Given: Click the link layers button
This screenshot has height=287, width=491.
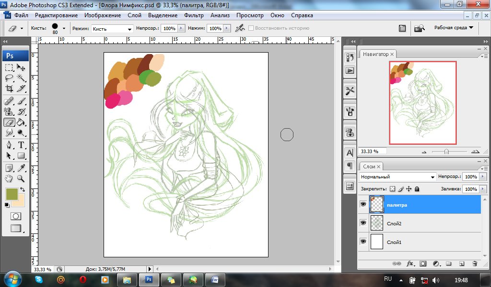Looking at the screenshot, I should click(397, 264).
